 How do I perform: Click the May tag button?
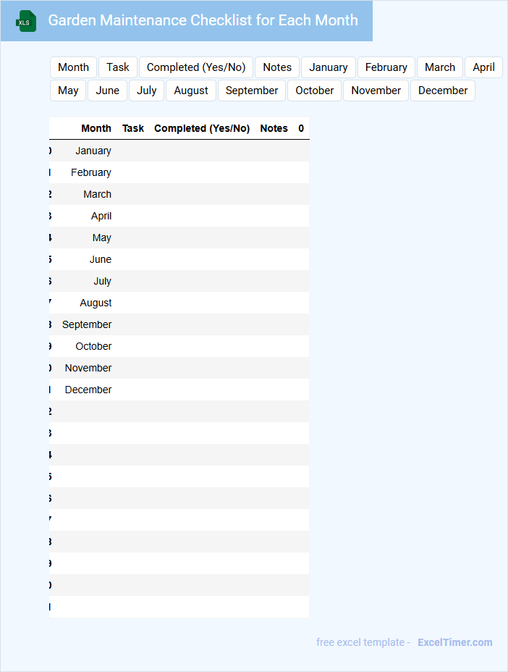[68, 91]
